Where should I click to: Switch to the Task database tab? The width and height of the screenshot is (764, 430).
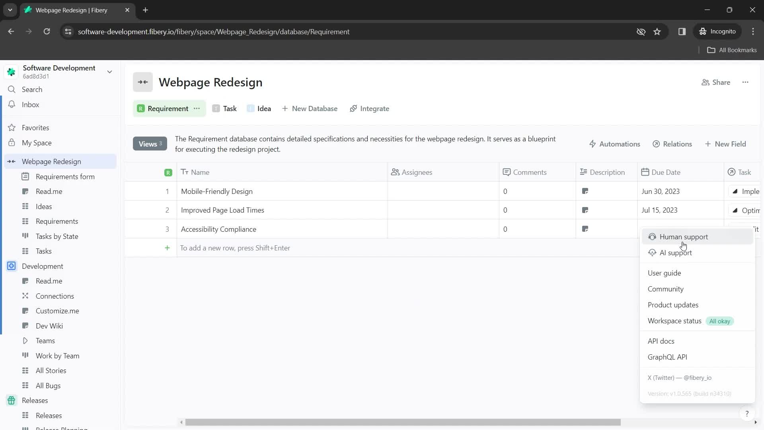pyautogui.click(x=224, y=109)
